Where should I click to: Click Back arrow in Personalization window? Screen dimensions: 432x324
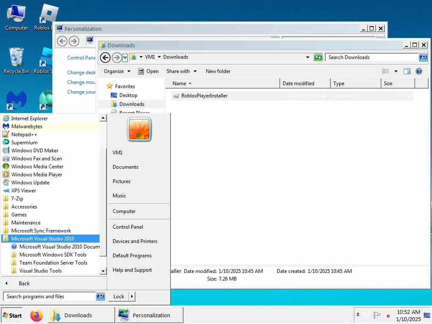point(62,41)
